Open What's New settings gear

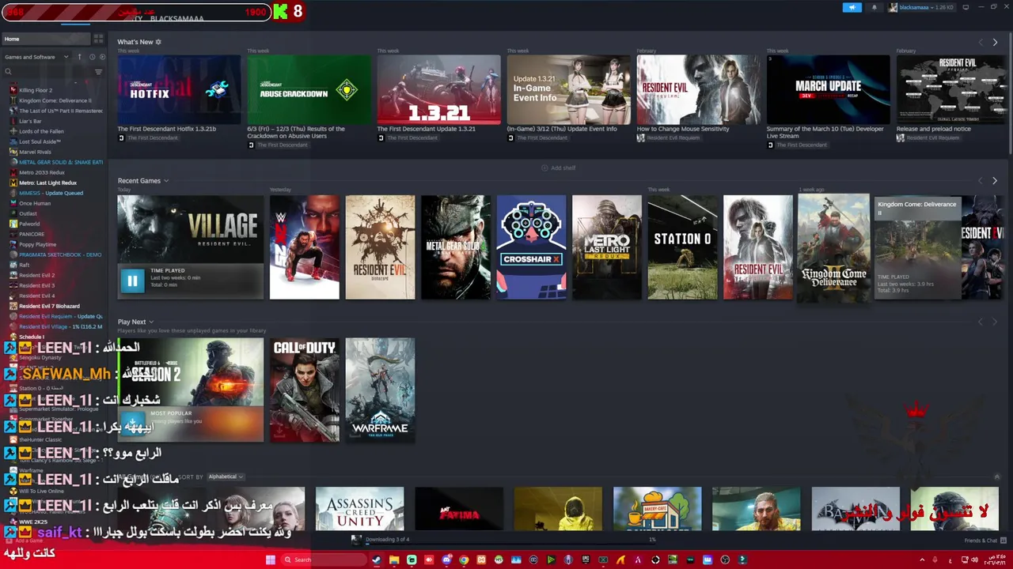(x=158, y=42)
